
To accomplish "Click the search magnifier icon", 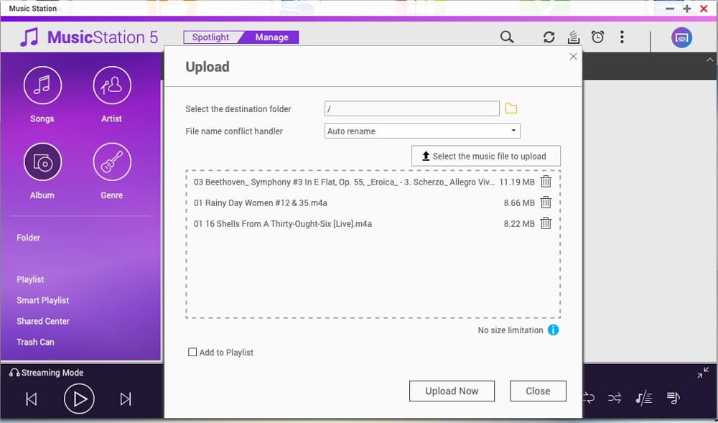I will (507, 37).
